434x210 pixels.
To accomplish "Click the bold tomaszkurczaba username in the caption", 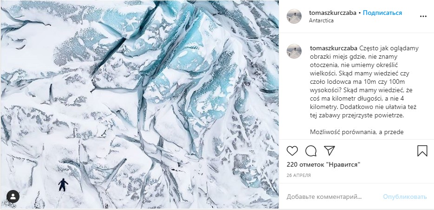I will 333,48.
